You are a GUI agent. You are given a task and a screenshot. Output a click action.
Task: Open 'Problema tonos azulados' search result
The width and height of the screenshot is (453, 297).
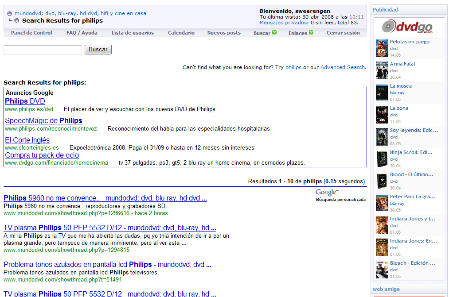click(107, 265)
